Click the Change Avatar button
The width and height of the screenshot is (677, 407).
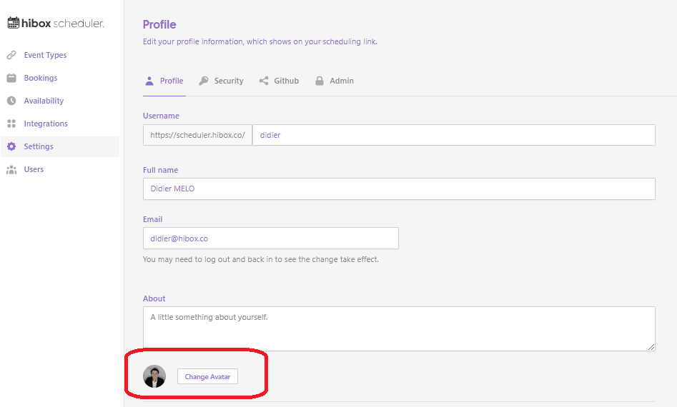(x=208, y=376)
